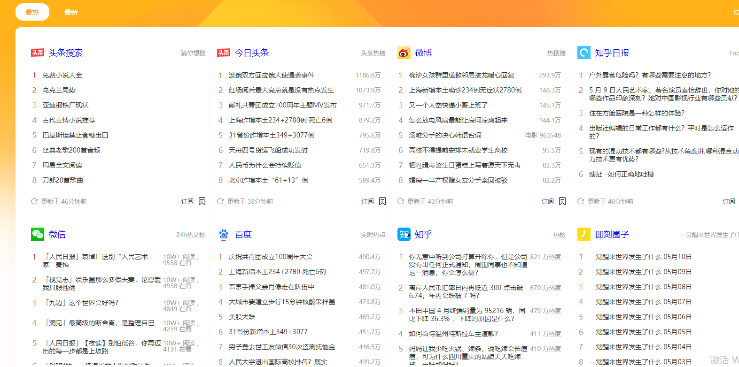739x367 pixels.
Task: Open 男子登去世工友微信30次盗刷抚恤金 topic
Action: point(282,347)
